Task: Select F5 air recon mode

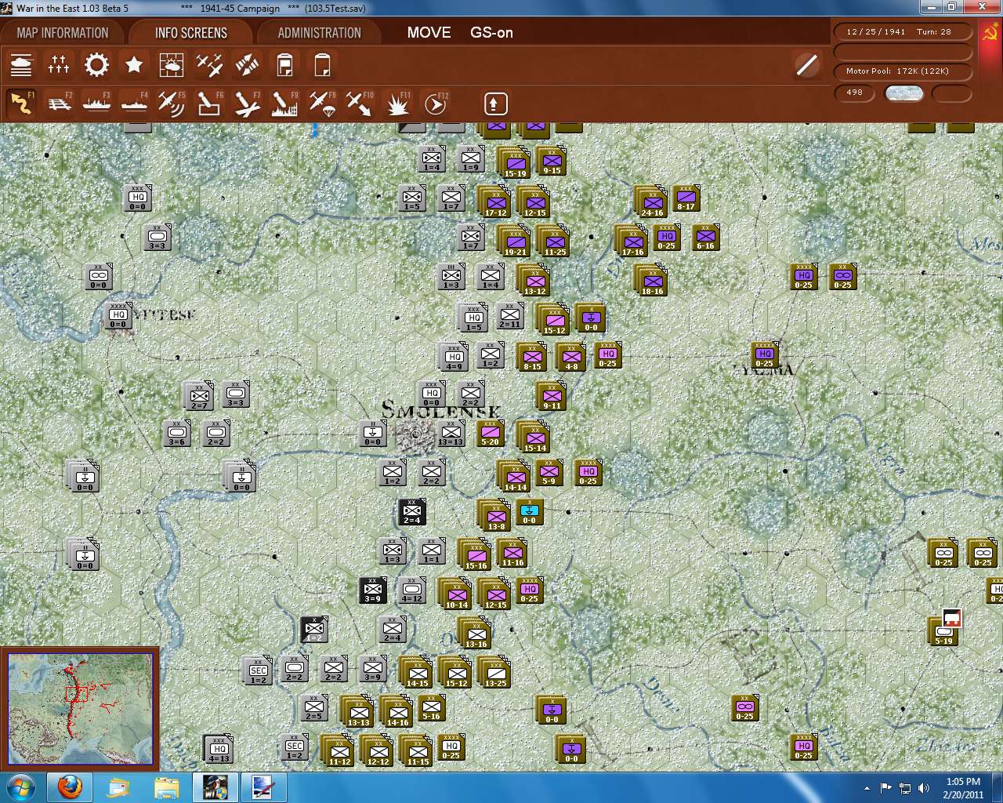Action: pyautogui.click(x=172, y=104)
